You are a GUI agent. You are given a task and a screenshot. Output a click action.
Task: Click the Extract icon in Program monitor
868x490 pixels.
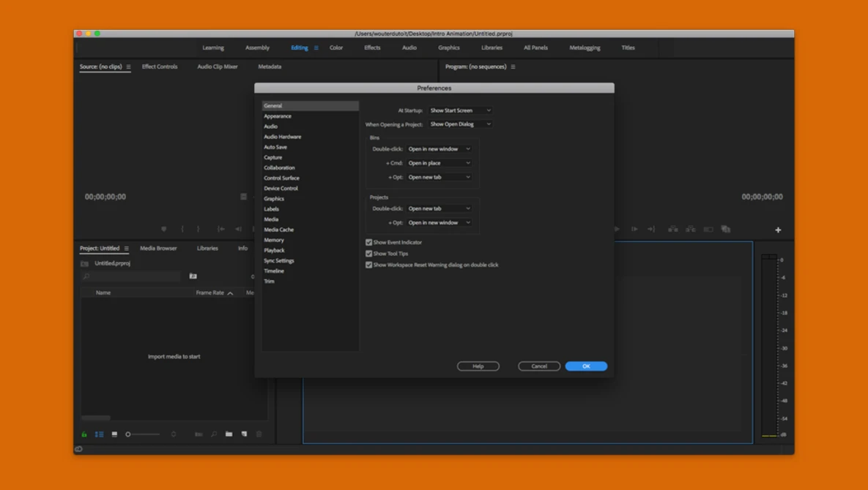(x=690, y=229)
